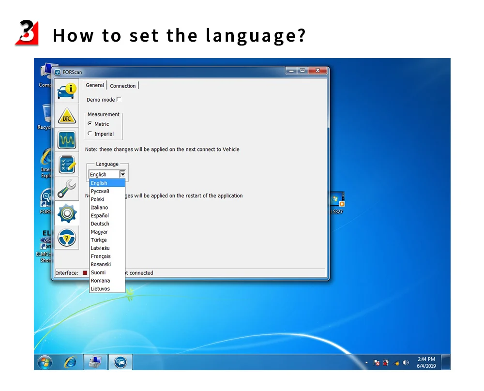Image resolution: width=484 pixels, height=391 pixels.
Task: Choose Italiano in the language list
Action: [x=107, y=208]
